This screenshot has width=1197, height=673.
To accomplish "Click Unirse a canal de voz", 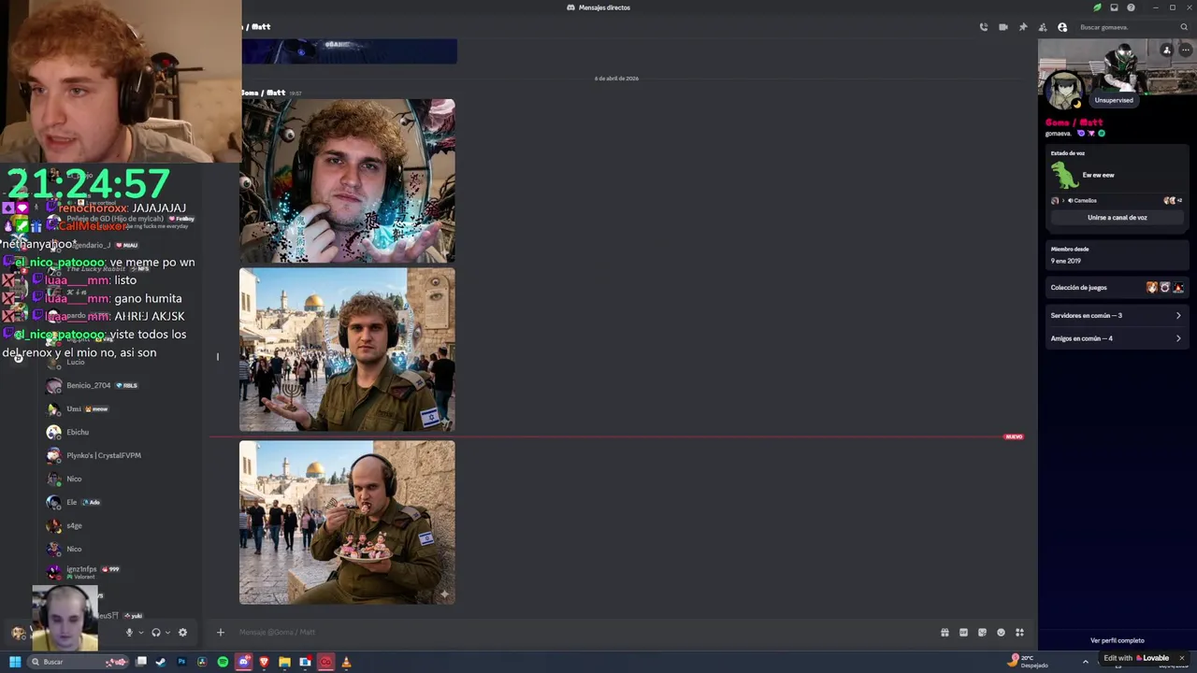I will pos(1117,218).
